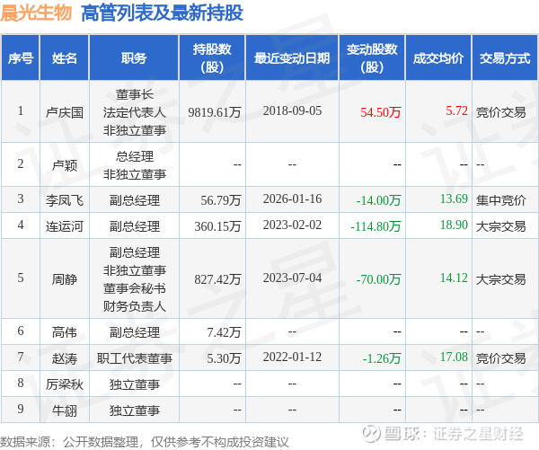Click 独立董事 in 厉梁秋's row
Screen dimensions: 539x450
[x=135, y=384]
